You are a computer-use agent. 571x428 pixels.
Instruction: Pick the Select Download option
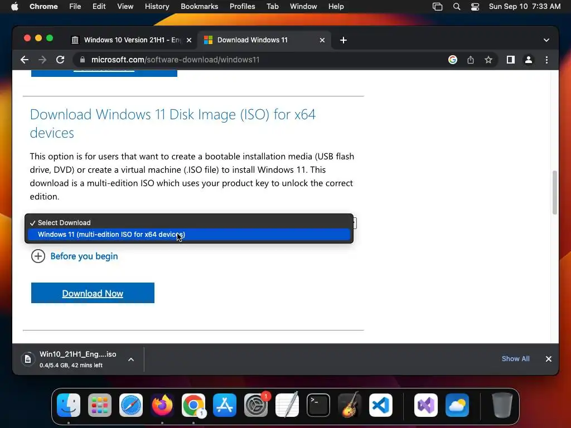(189, 223)
